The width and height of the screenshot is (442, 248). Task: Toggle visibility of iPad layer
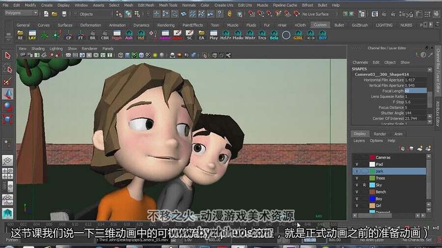357,164
